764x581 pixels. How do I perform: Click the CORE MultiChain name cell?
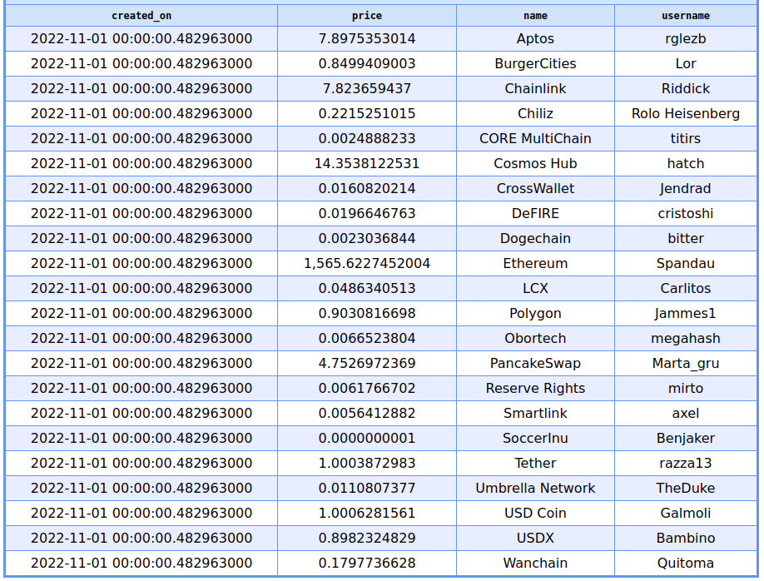point(535,139)
